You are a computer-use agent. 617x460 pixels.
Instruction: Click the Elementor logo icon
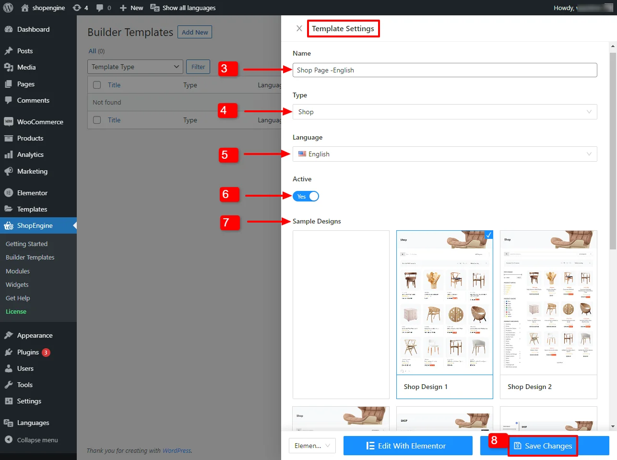click(x=9, y=193)
